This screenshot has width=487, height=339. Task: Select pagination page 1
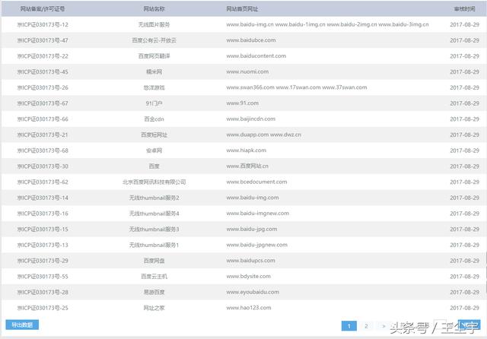pos(349,326)
